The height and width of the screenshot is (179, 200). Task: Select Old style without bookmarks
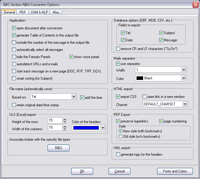(120, 136)
